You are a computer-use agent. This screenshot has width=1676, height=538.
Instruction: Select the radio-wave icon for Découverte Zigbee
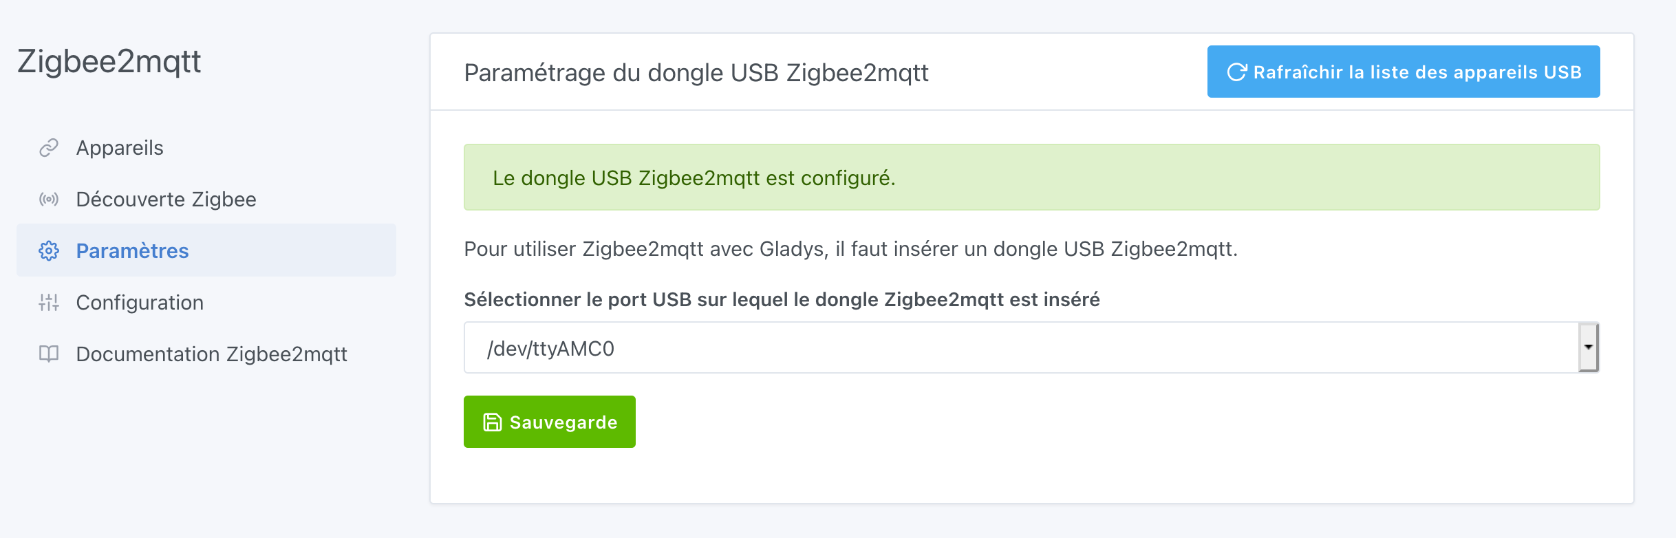click(x=48, y=199)
